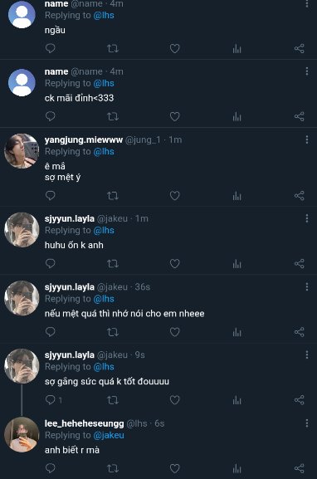
Task: Open @lhs link in yangjung.miewww's reply
Action: click(x=104, y=152)
